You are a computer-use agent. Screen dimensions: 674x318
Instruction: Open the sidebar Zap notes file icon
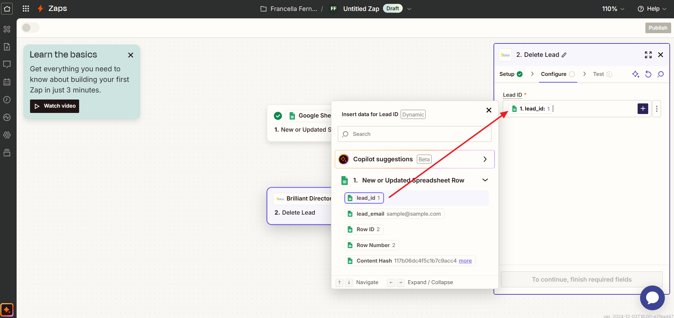[7, 47]
